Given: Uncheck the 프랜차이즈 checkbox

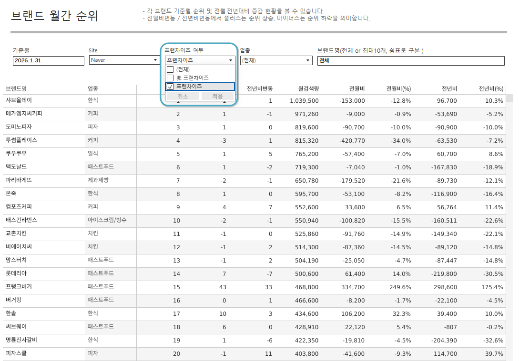Looking at the screenshot, I should pyautogui.click(x=170, y=87).
